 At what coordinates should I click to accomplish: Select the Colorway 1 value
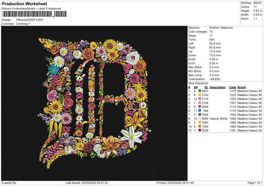coord(23,24)
